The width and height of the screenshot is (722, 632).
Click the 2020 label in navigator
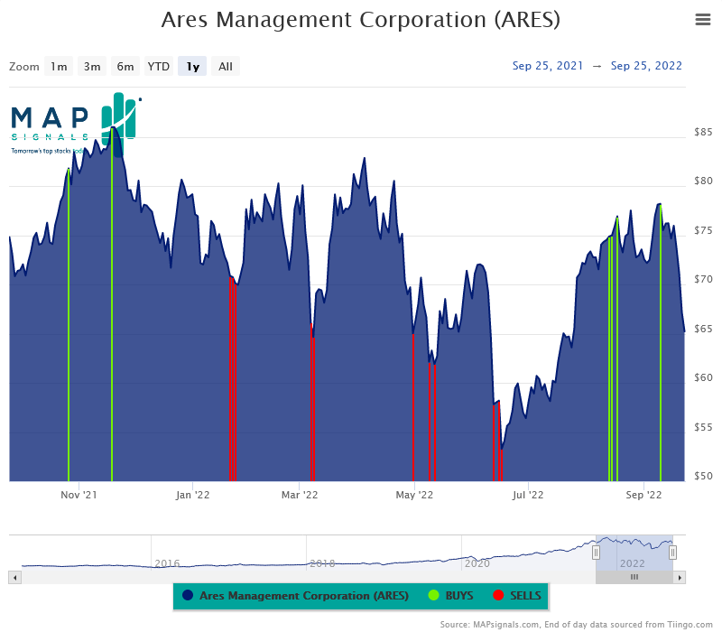[477, 563]
